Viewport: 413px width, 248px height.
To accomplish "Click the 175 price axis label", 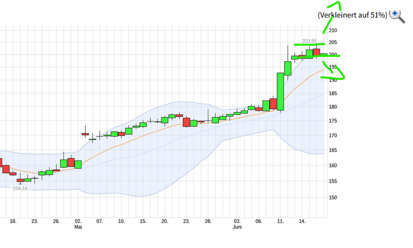I will [333, 121].
